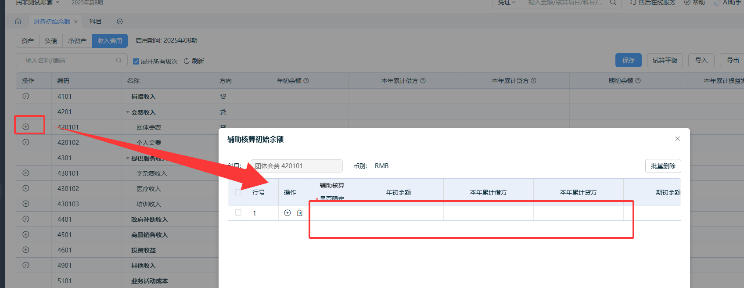The height and width of the screenshot is (288, 744).
Task: Click the plus icon for account 420102
Action: coord(26,142)
